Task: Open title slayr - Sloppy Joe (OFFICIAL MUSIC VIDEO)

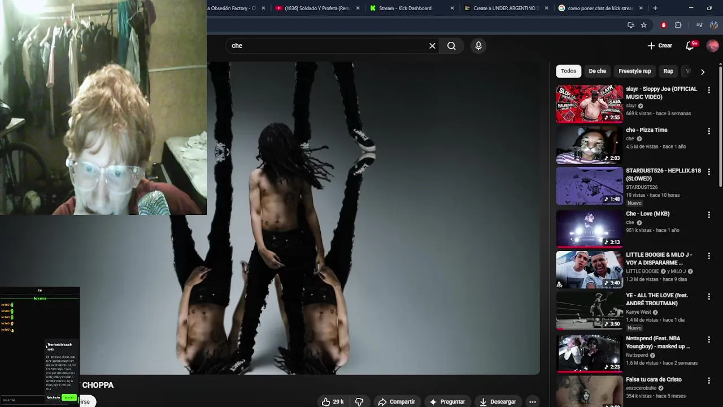Action: click(x=661, y=93)
